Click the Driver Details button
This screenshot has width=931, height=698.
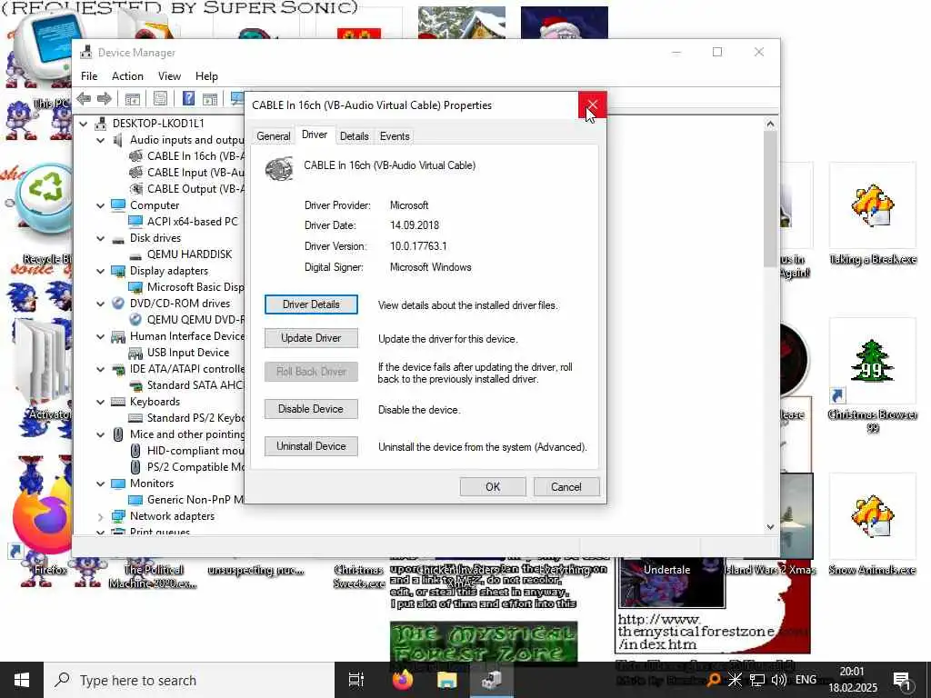(311, 304)
